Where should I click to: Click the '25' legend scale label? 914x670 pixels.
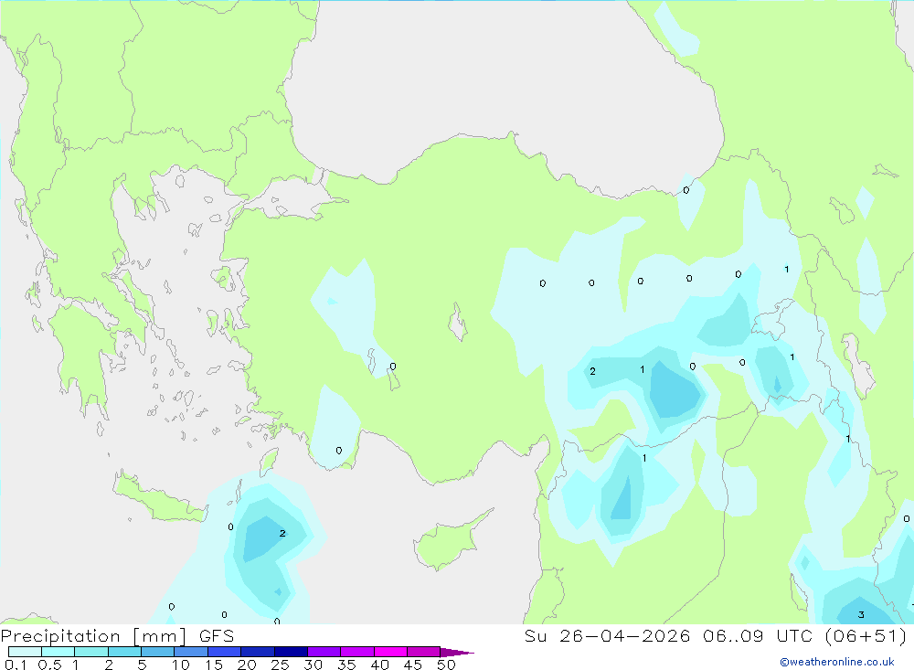(x=281, y=665)
